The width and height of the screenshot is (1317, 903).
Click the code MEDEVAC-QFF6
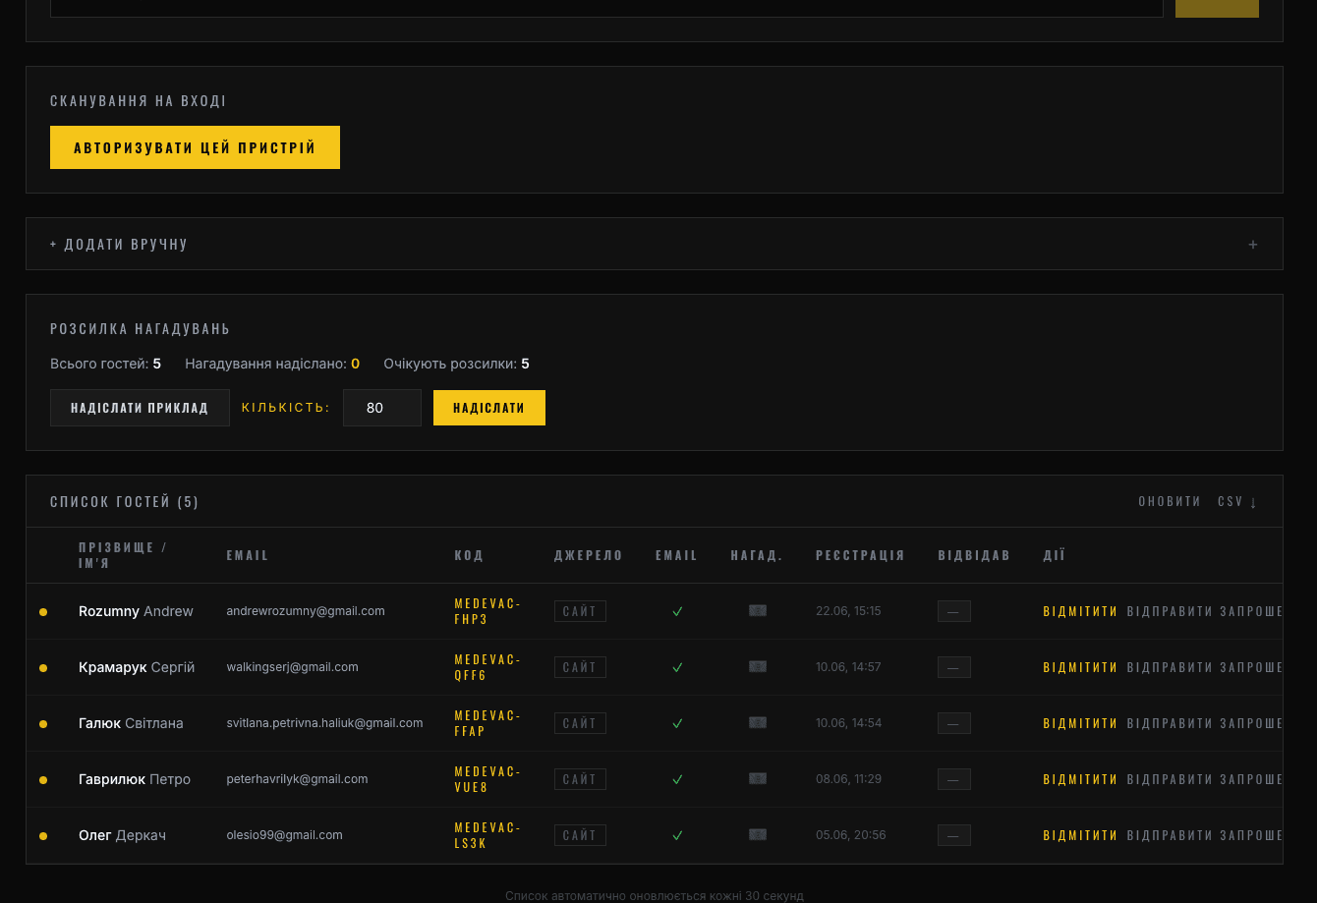click(x=487, y=667)
